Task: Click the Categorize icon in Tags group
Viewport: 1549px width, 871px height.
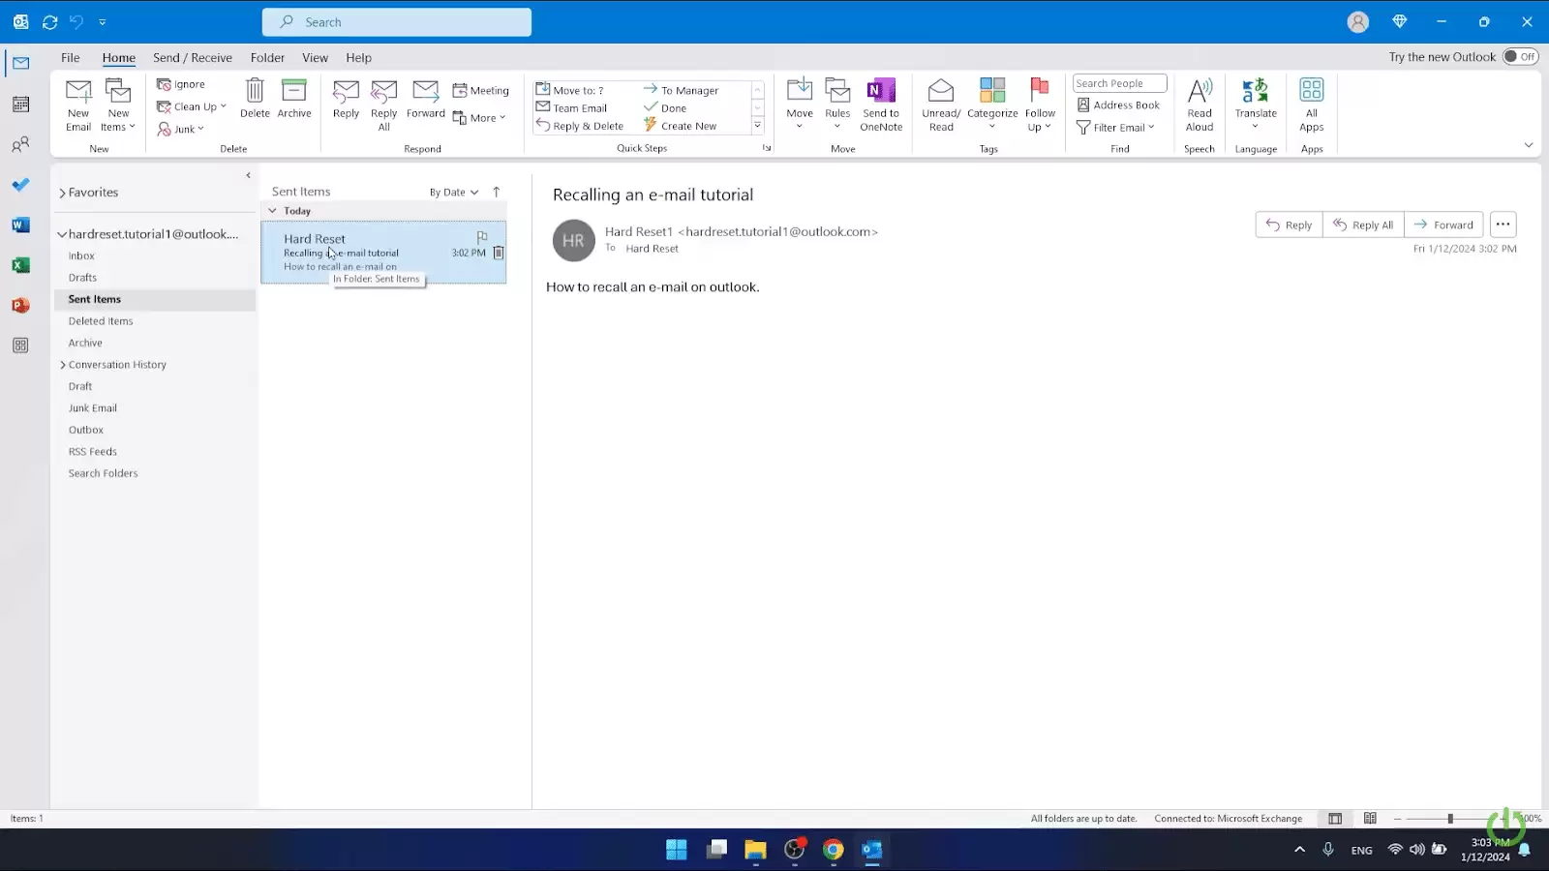Action: pyautogui.click(x=991, y=104)
